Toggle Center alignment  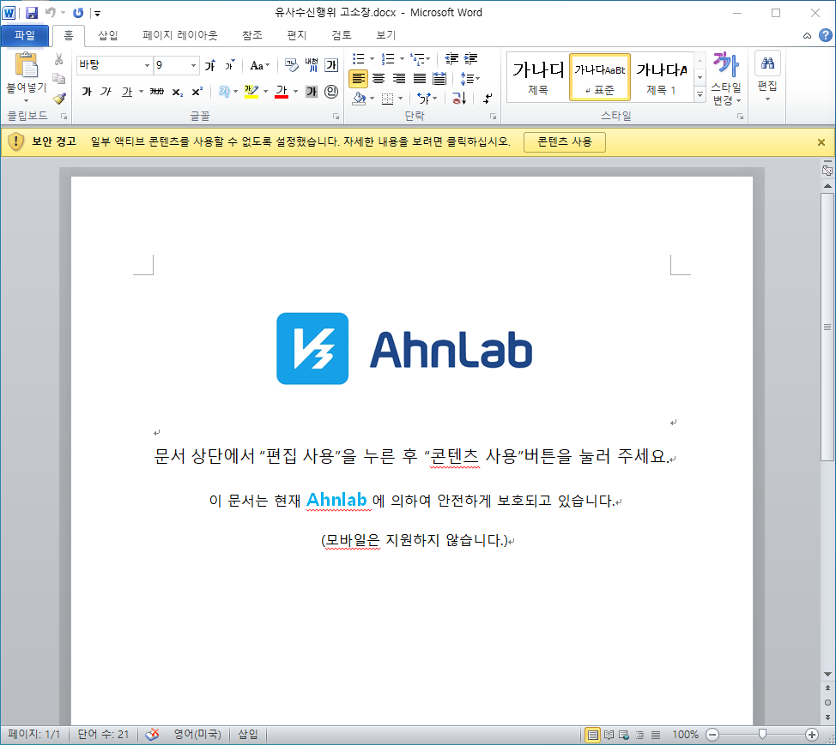click(x=379, y=79)
